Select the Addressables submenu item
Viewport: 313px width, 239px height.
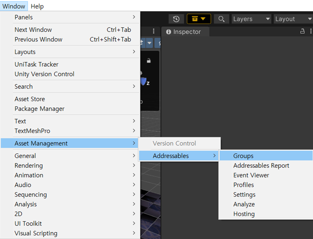point(179,156)
